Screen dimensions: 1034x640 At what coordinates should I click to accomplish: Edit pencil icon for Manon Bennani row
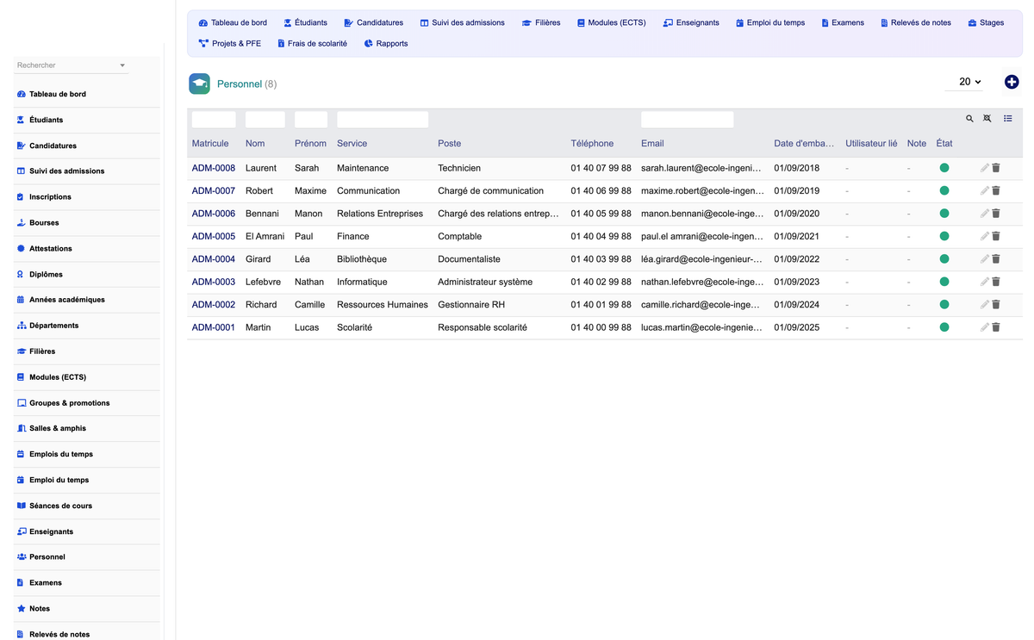[x=984, y=214]
